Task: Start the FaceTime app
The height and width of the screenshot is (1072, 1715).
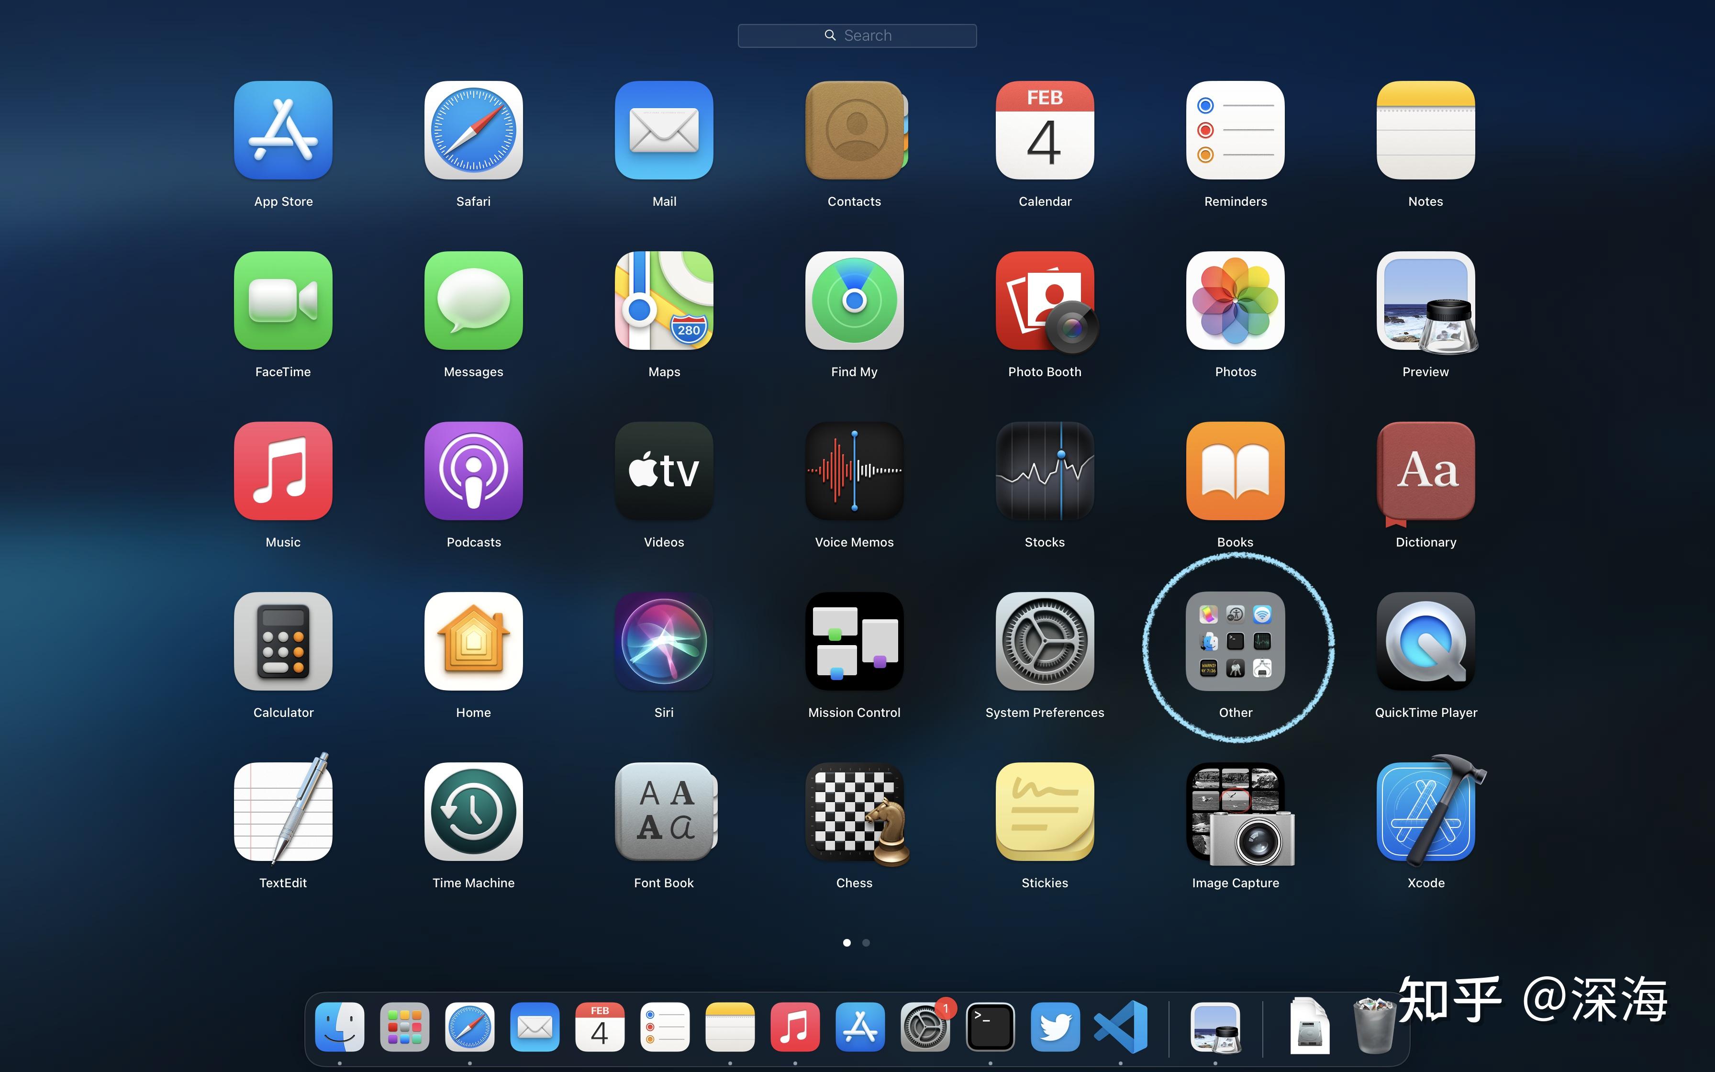Action: pos(283,301)
